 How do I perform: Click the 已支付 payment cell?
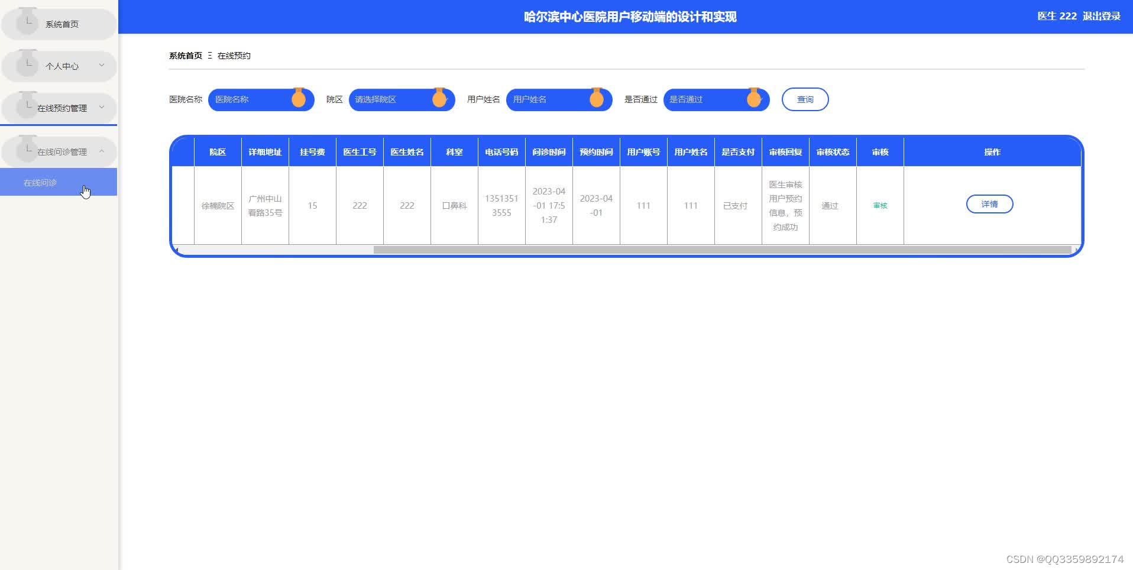[738, 206]
